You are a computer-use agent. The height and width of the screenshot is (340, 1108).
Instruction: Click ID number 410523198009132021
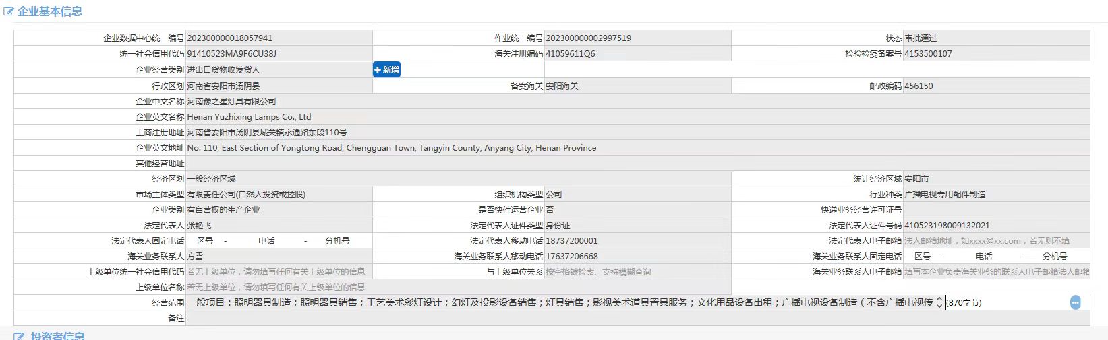tap(947, 226)
